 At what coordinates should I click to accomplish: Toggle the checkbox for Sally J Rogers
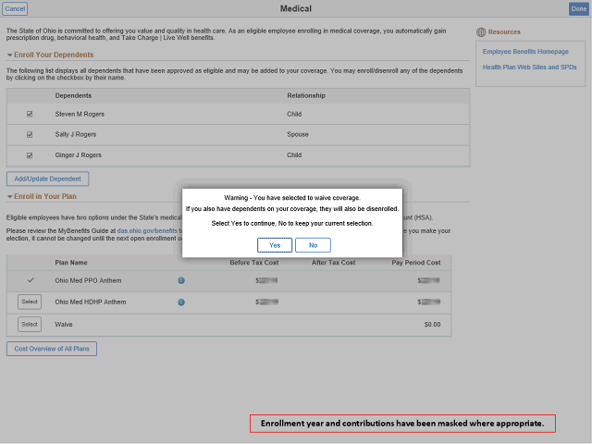(x=30, y=135)
